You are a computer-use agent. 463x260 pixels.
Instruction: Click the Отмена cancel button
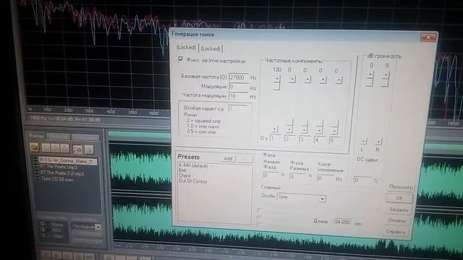point(397,220)
